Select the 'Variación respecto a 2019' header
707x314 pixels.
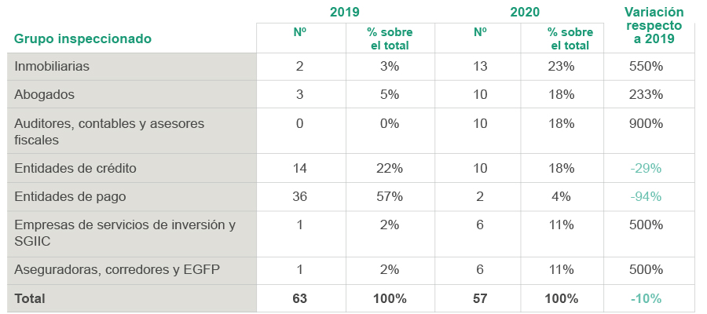tap(653, 25)
